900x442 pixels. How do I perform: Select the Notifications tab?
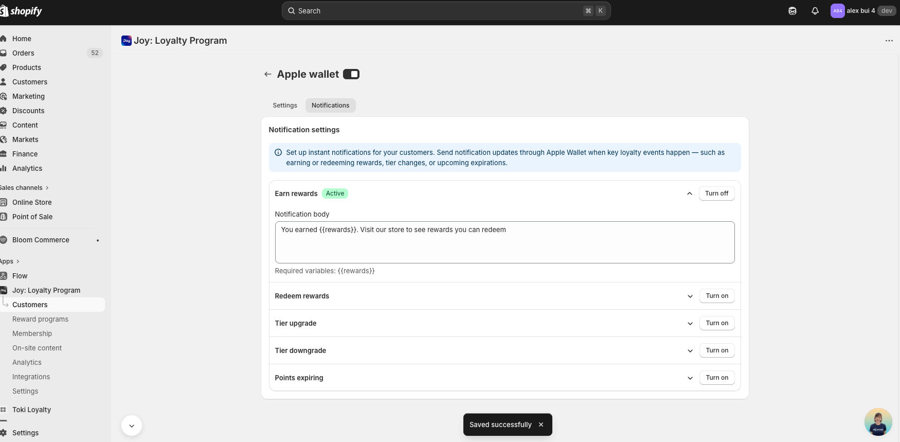(x=330, y=105)
